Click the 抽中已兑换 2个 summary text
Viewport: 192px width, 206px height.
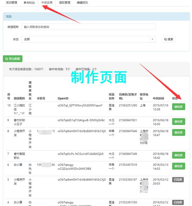(86, 69)
